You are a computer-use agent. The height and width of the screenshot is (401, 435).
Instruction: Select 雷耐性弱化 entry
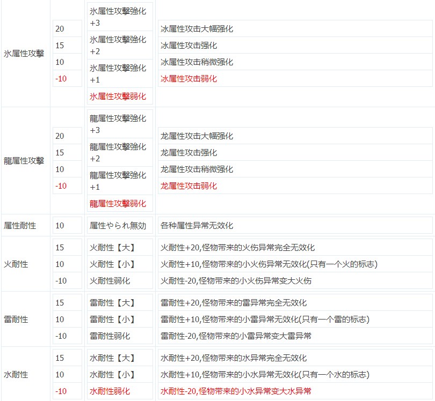coord(120,336)
